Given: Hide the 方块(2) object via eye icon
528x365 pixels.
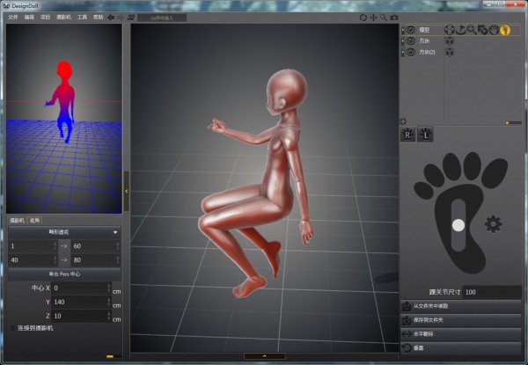Looking at the screenshot, I should click(x=410, y=52).
